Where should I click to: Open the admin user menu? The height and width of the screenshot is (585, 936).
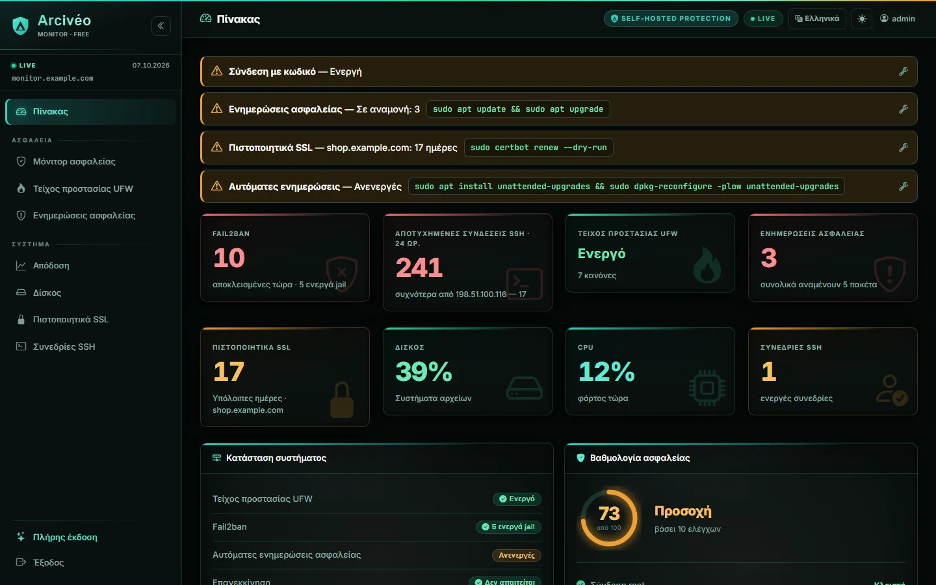tap(898, 19)
